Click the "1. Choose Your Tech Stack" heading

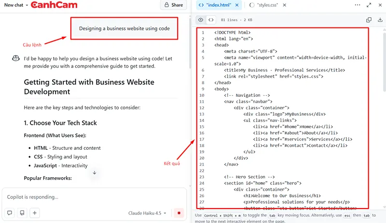coord(60,123)
